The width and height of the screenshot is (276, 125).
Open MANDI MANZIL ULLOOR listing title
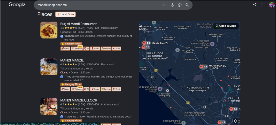pos(79,100)
